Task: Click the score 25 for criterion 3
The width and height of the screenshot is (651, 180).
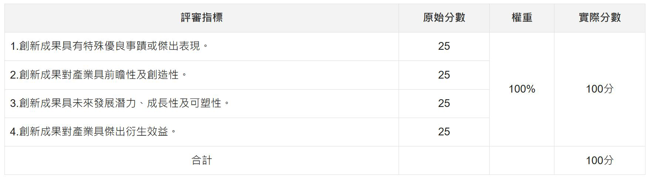Action: point(444,104)
